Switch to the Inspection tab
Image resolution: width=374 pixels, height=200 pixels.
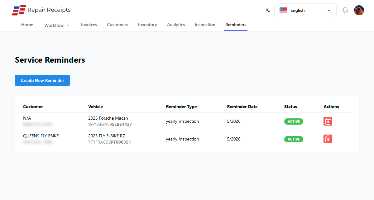point(205,25)
